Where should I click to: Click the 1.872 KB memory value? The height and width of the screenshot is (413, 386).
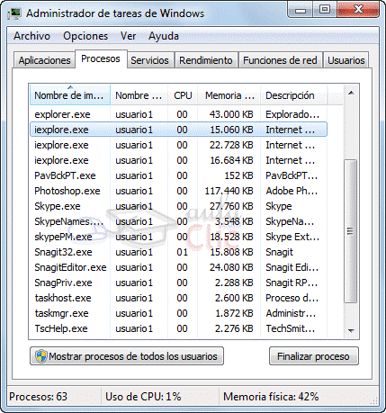click(234, 313)
